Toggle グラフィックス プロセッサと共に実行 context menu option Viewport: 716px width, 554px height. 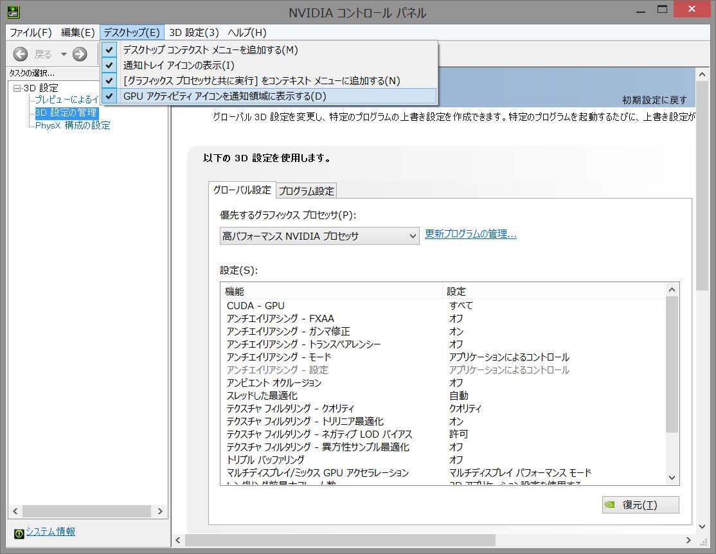point(269,81)
